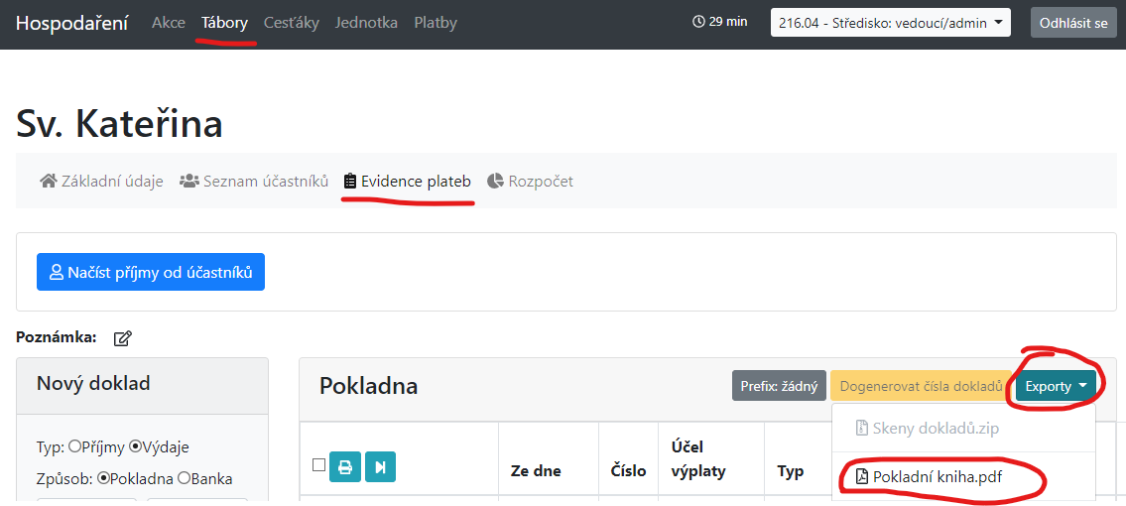Viewport: 1126px width, 506px height.
Task: Click the zip file icon of Skeny dokladů
Action: (862, 429)
